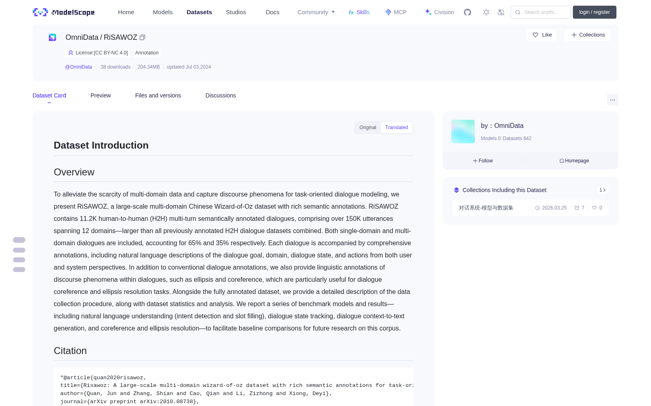Expand Collections Including this Dataset chevron
This screenshot has width=651, height=406.
pos(603,190)
